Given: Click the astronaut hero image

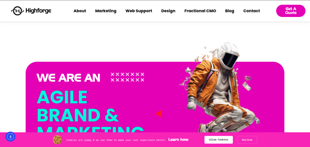Looking at the screenshot, I should pyautogui.click(x=219, y=88).
